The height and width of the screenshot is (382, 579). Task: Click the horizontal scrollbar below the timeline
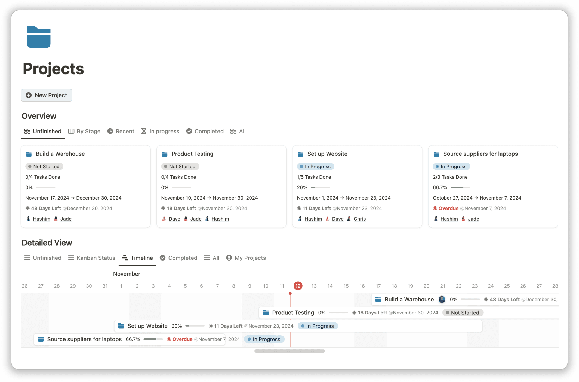289,351
